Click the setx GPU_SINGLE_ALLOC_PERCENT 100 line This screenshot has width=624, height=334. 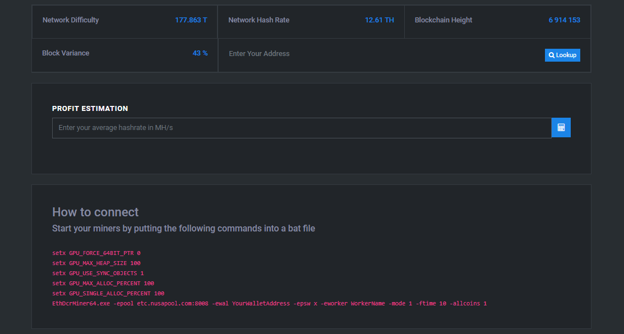tap(108, 294)
